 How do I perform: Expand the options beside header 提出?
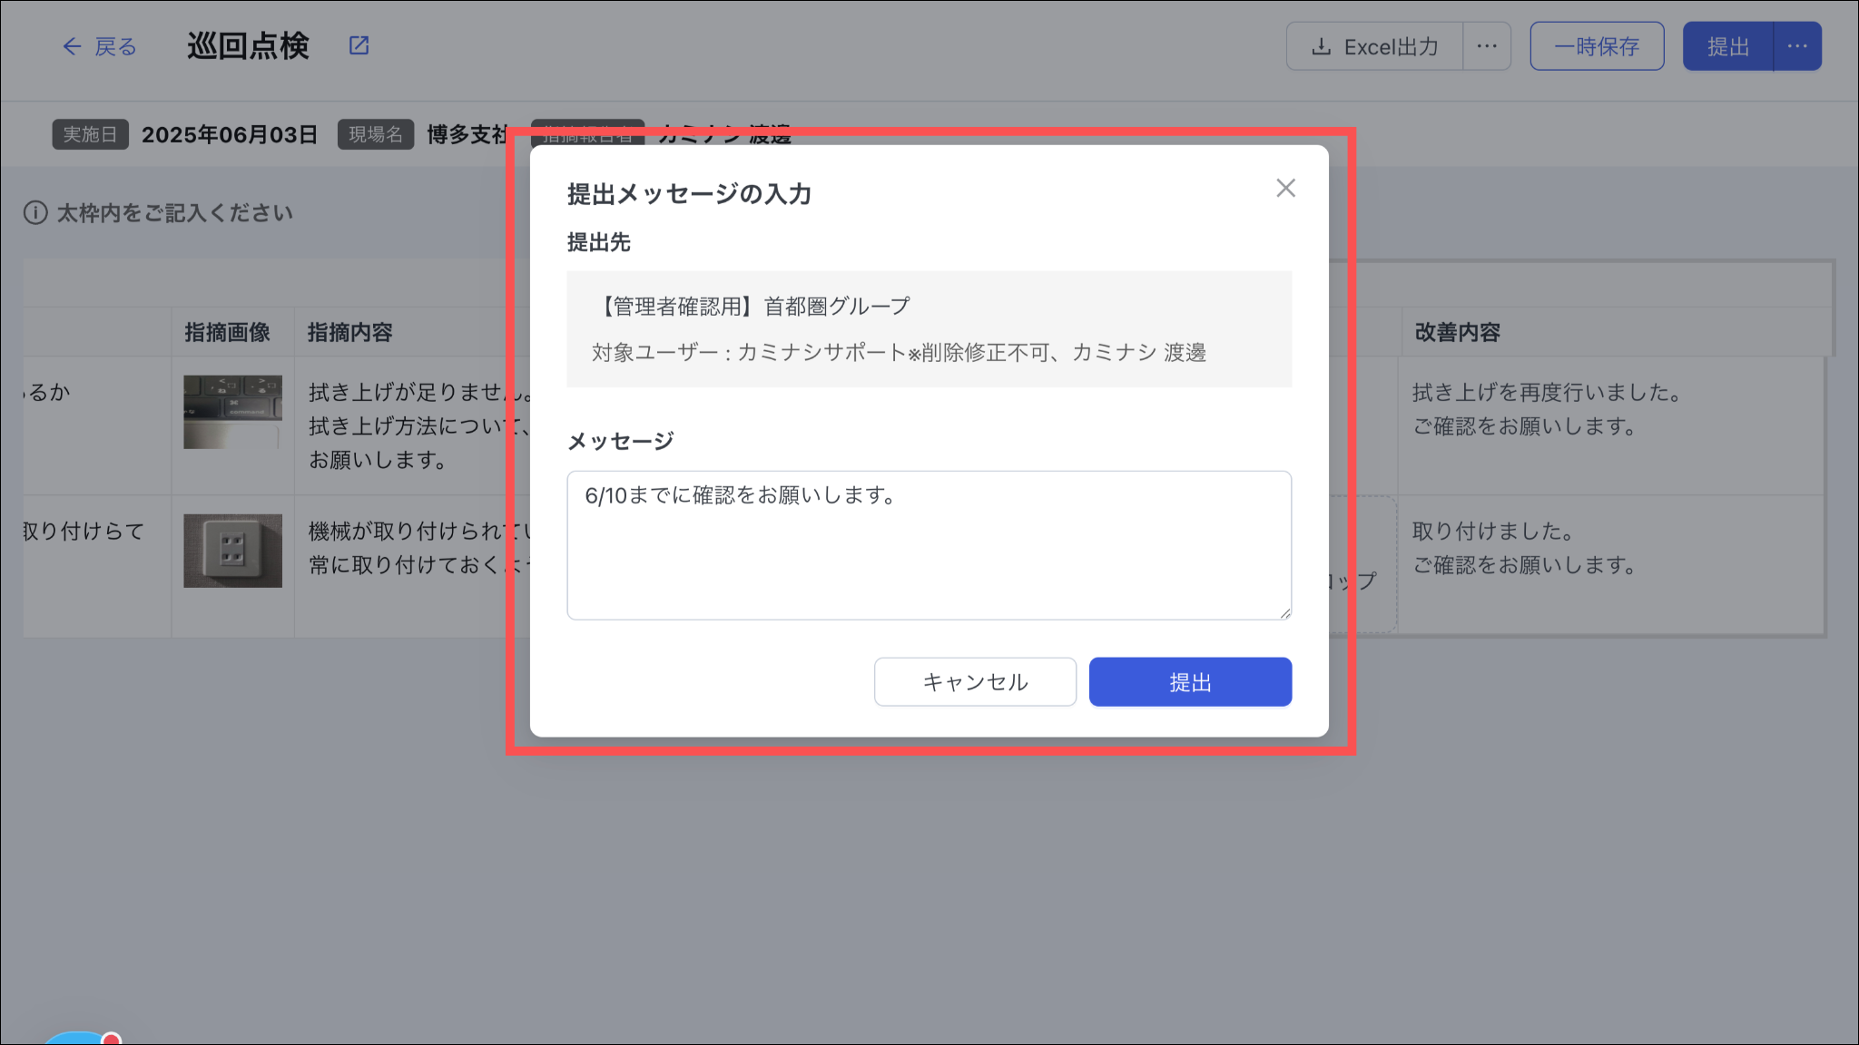click(1797, 46)
